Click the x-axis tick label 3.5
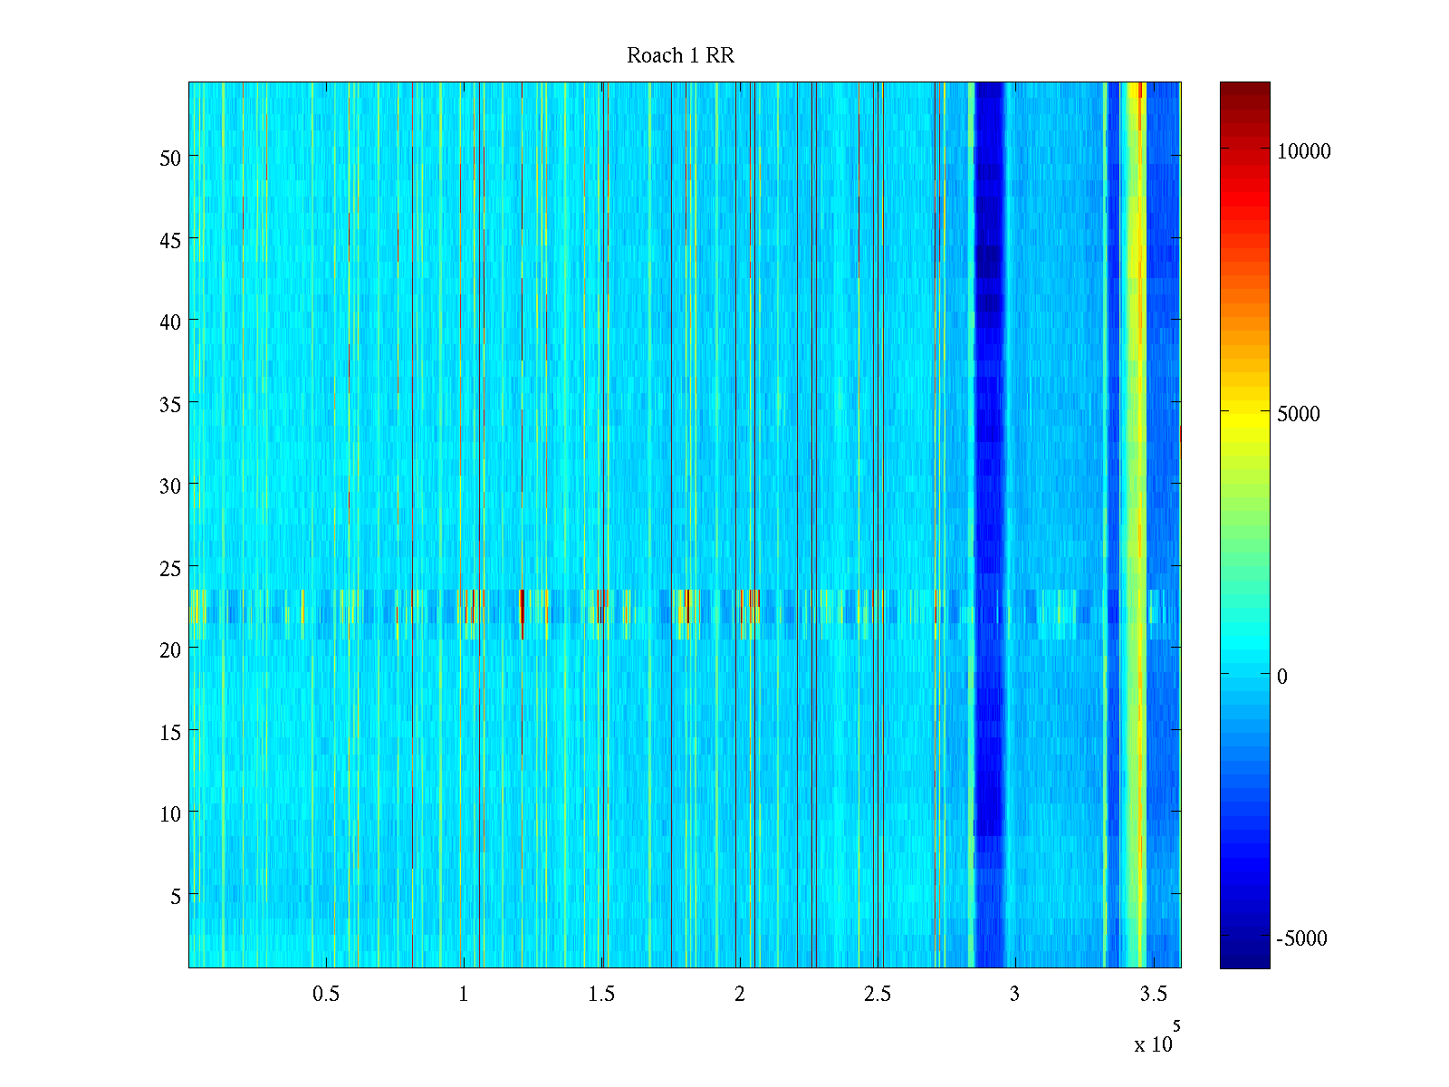This screenshot has width=1449, height=1087. coord(1153,995)
